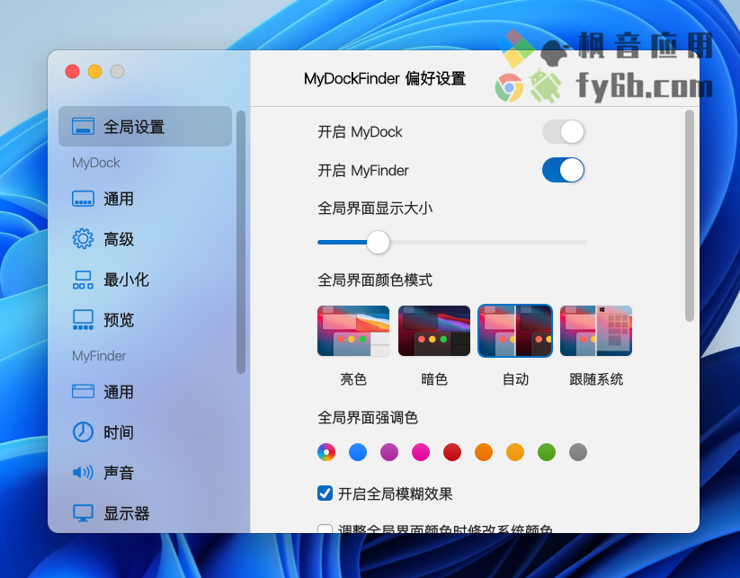Viewport: 740px width, 578px height.
Task: Select 声音 label in sidebar
Action: [x=119, y=472]
